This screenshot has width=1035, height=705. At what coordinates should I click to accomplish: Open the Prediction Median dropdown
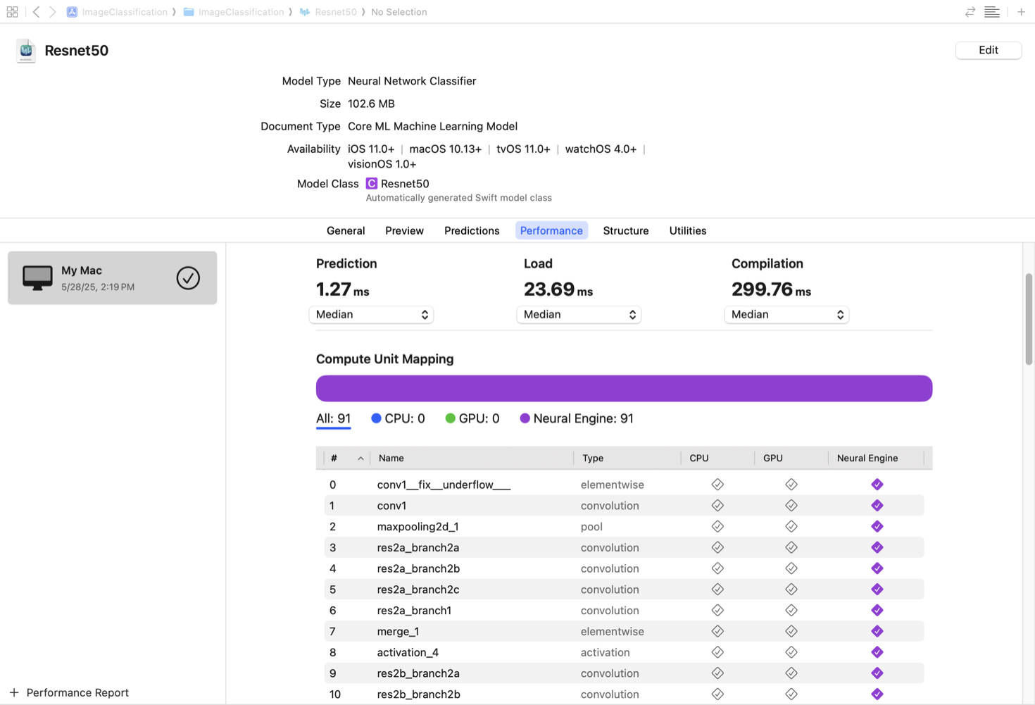click(x=371, y=315)
